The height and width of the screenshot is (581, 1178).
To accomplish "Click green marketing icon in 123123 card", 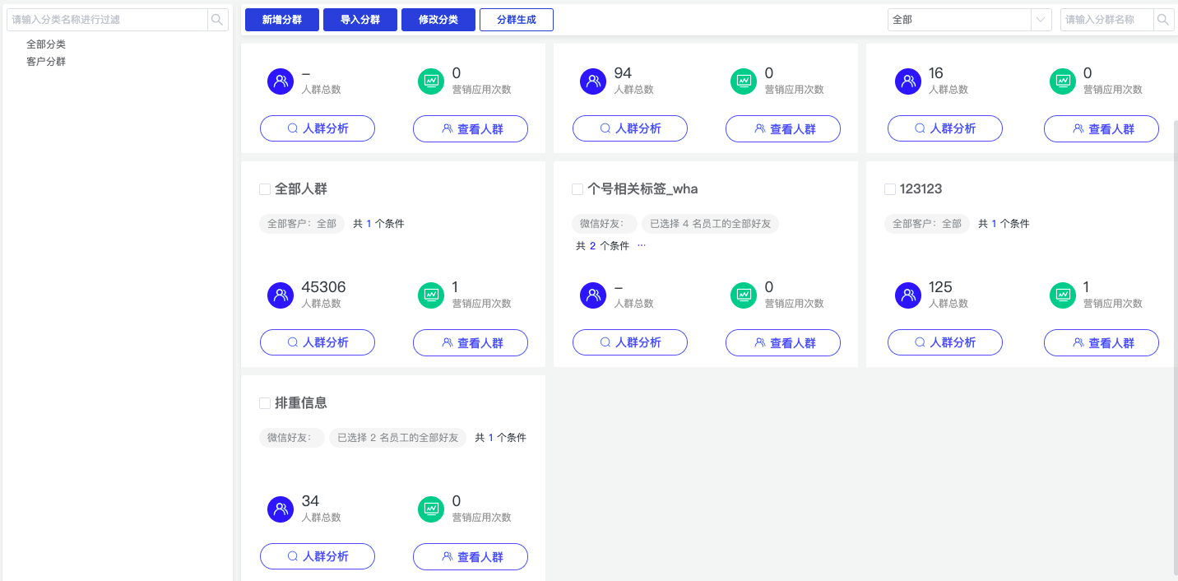I will pyautogui.click(x=1063, y=295).
